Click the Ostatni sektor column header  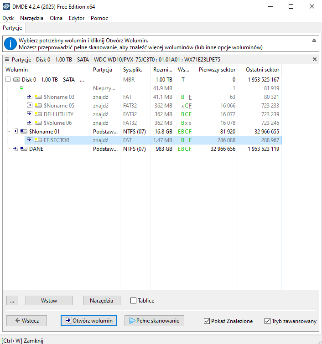click(x=260, y=70)
